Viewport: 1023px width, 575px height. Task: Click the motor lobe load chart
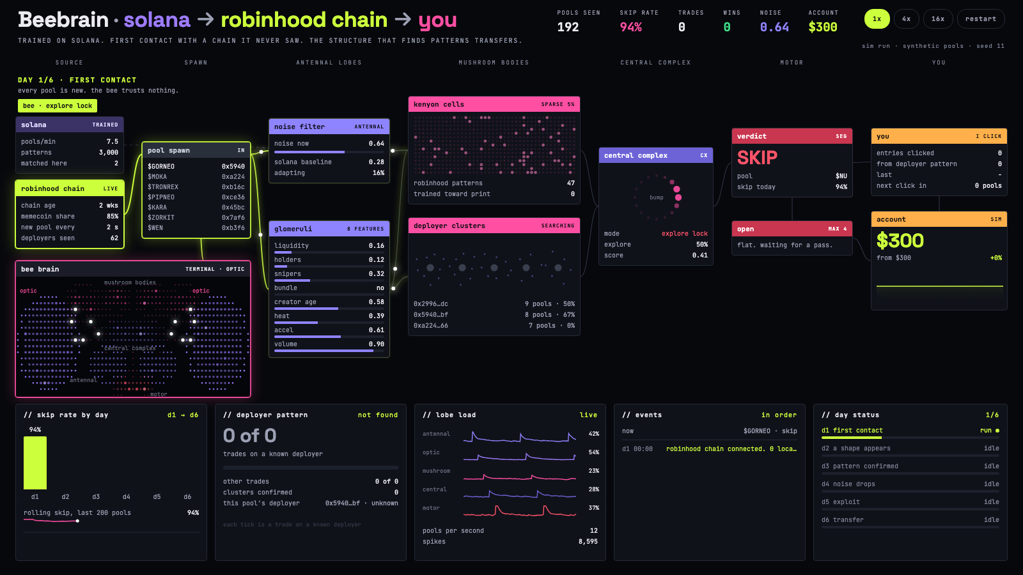coord(519,510)
